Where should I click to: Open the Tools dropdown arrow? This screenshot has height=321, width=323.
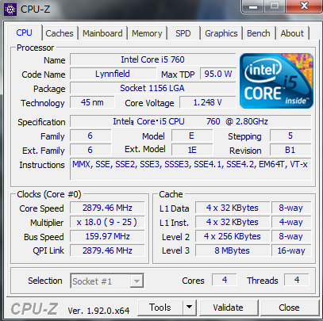coord(189,308)
